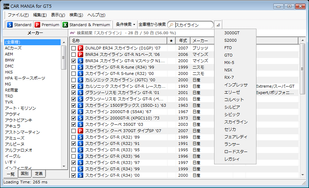309x188 pixels.
Task: Click the app icon in the title bar
Action: coord(6,6)
